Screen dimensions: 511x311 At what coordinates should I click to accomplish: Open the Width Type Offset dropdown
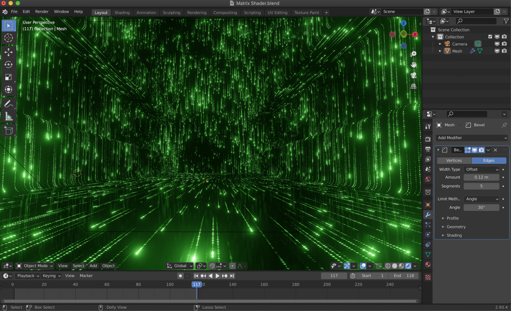(482, 169)
